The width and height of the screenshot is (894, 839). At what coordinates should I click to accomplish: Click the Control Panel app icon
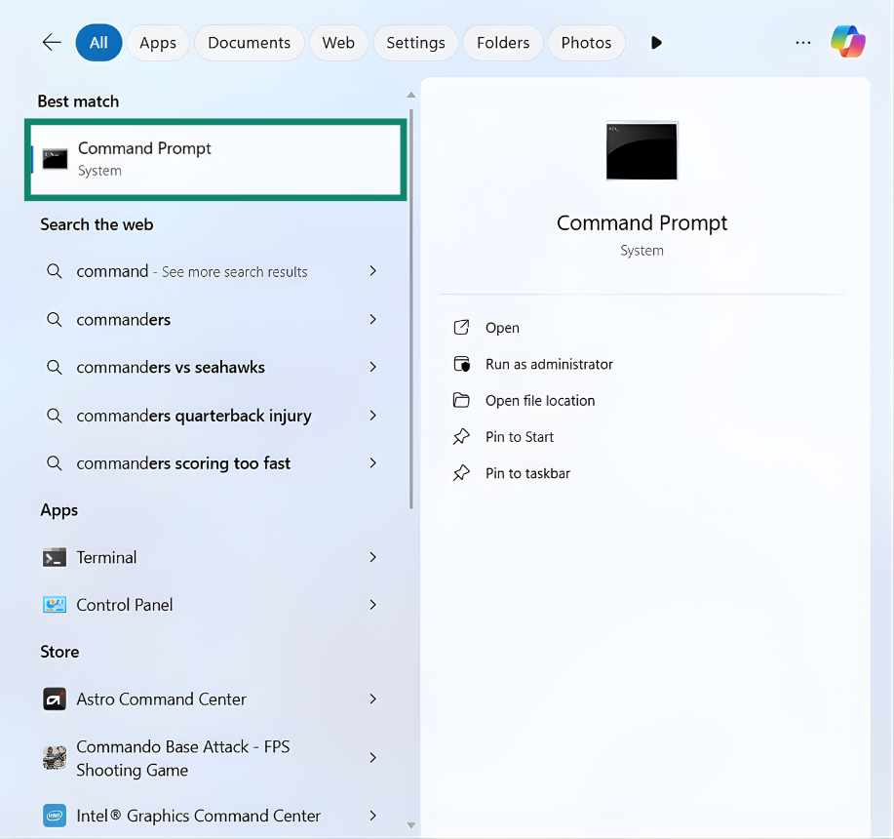pyautogui.click(x=55, y=605)
